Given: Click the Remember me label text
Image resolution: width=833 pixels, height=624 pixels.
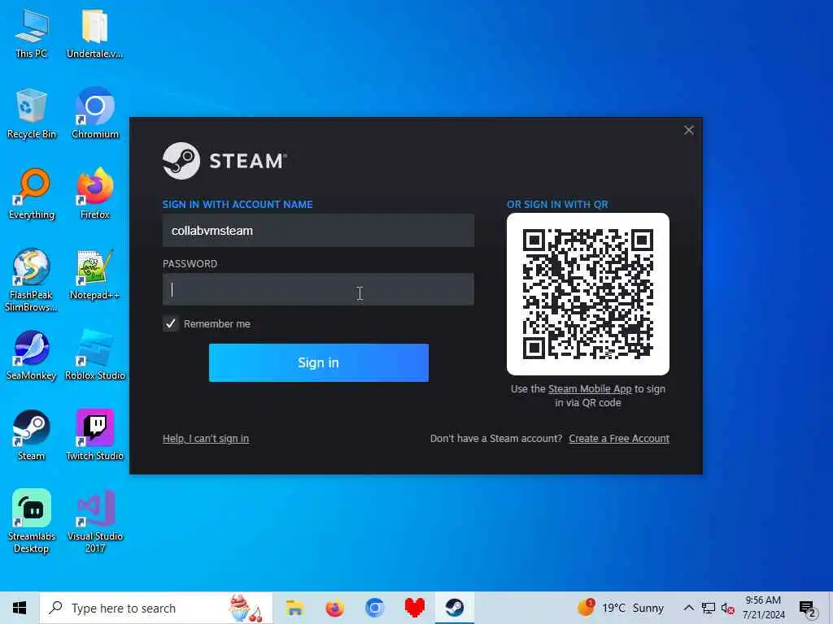Looking at the screenshot, I should click(216, 323).
